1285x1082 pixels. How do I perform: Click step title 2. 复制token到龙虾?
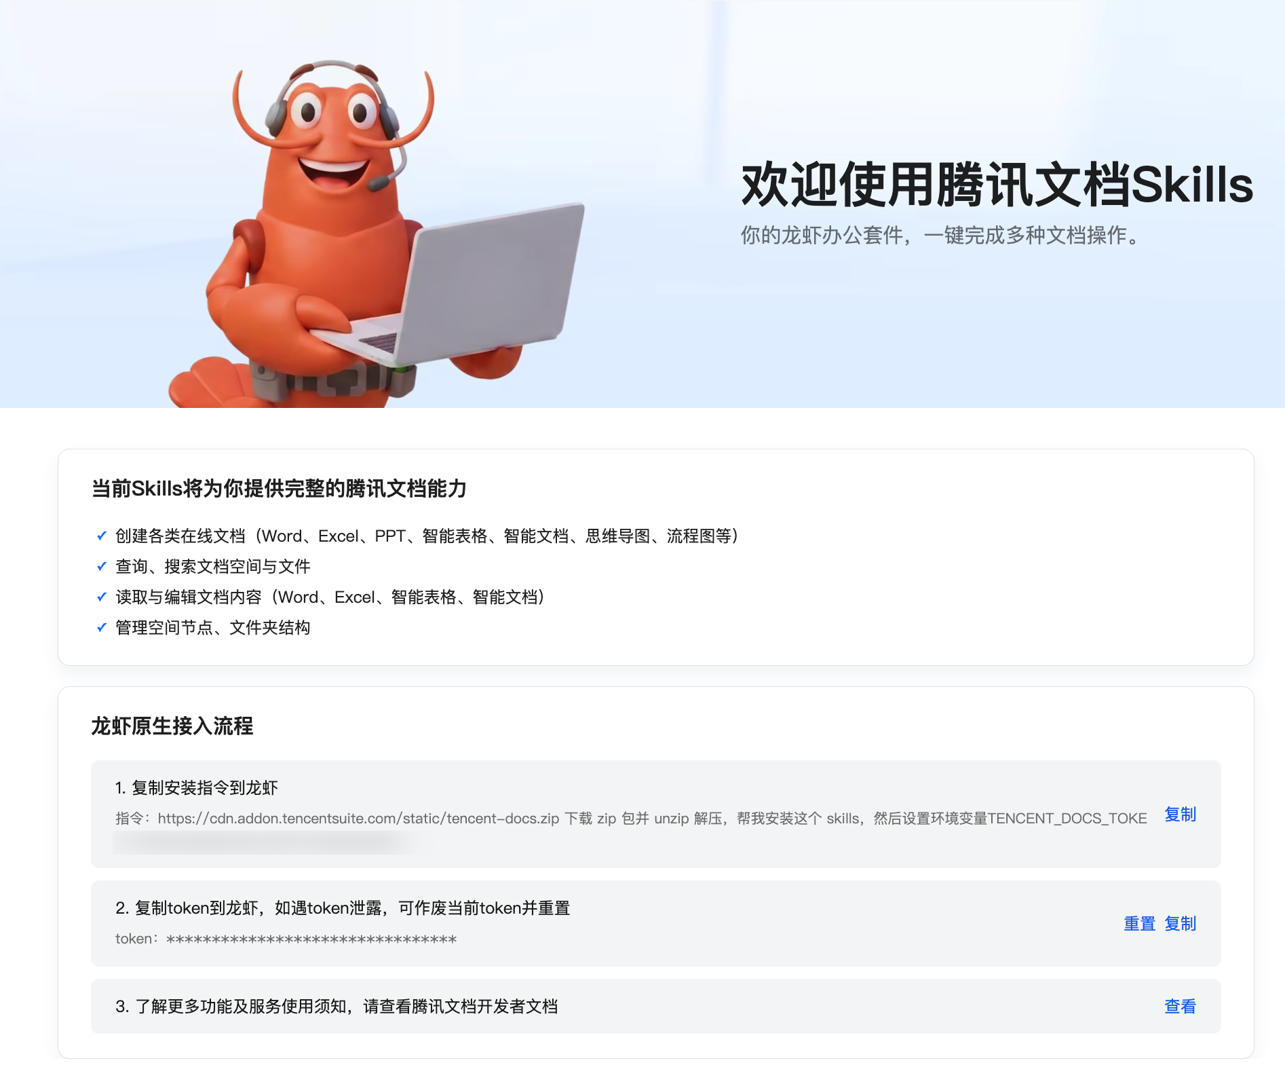coord(343,908)
